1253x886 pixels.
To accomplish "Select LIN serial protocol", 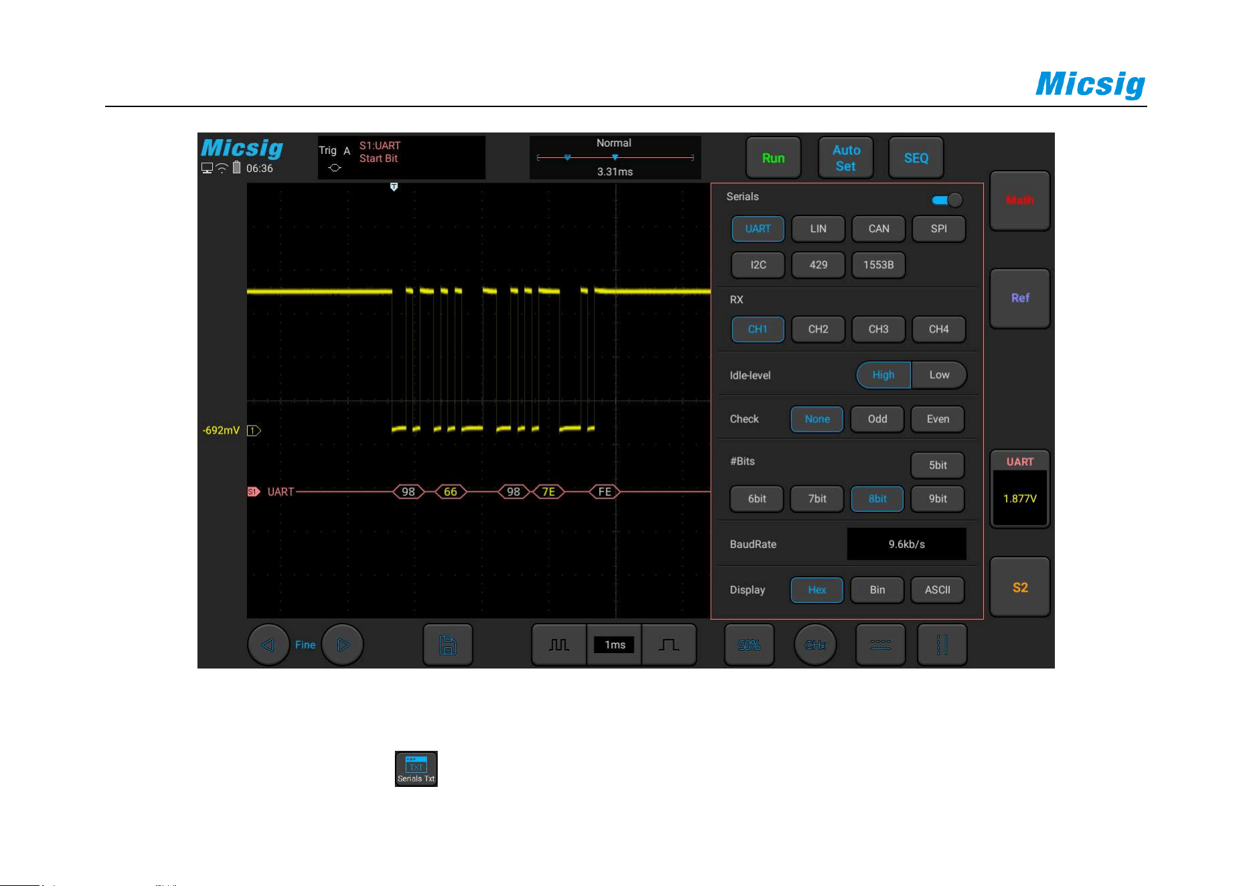I will (818, 229).
